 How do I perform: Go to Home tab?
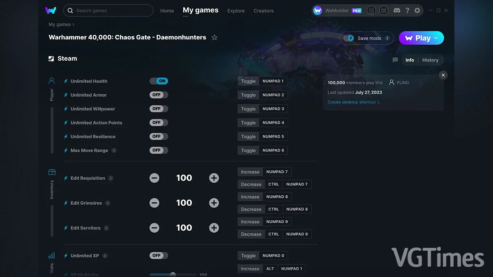click(x=167, y=11)
